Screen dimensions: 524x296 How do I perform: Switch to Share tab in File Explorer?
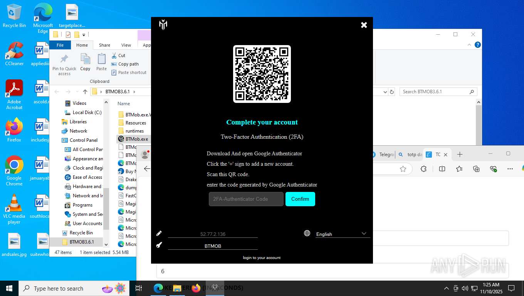pyautogui.click(x=104, y=45)
